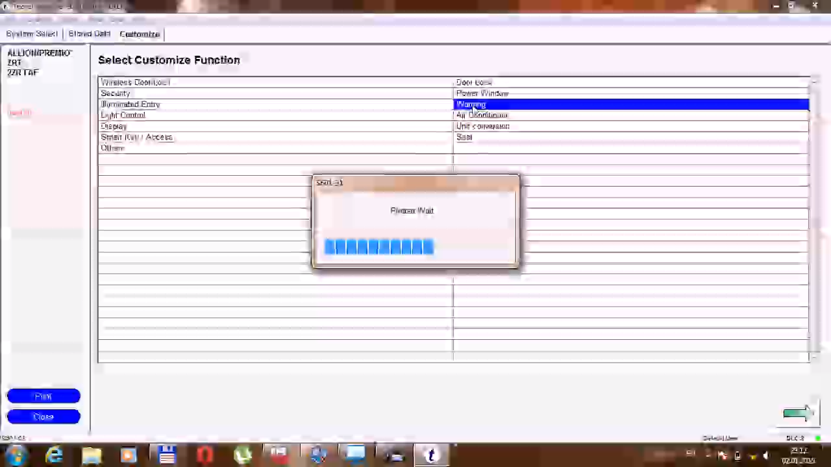Select the Wireless Door Lock row
The width and height of the screenshot is (831, 467).
(275, 82)
